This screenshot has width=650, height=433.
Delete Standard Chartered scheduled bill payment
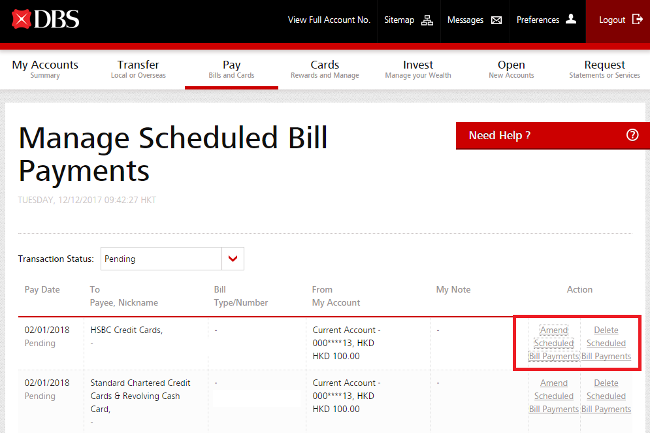pos(606,396)
